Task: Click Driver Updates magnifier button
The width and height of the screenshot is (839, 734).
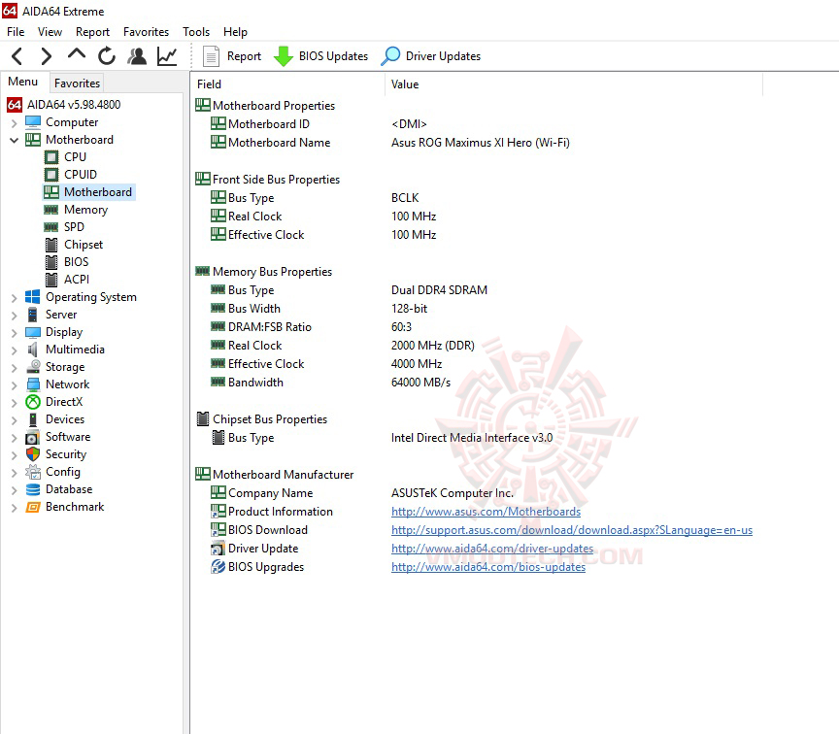Action: pyautogui.click(x=431, y=56)
